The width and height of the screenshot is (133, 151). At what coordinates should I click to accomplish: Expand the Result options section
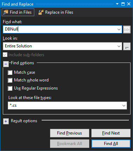click(6, 121)
